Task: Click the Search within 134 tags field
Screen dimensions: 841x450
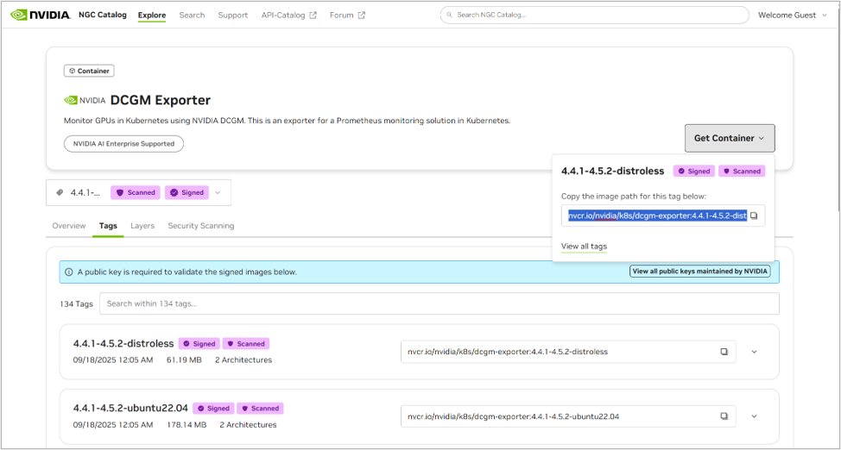Action: tap(439, 303)
